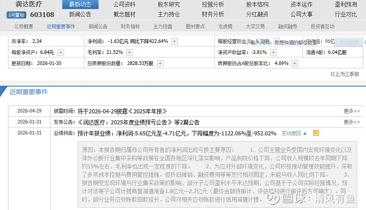Click the stock code 603108
The height and width of the screenshot is (210, 366).
[42, 15]
